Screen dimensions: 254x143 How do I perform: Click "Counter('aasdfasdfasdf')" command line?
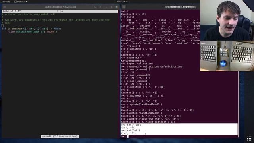(144, 113)
